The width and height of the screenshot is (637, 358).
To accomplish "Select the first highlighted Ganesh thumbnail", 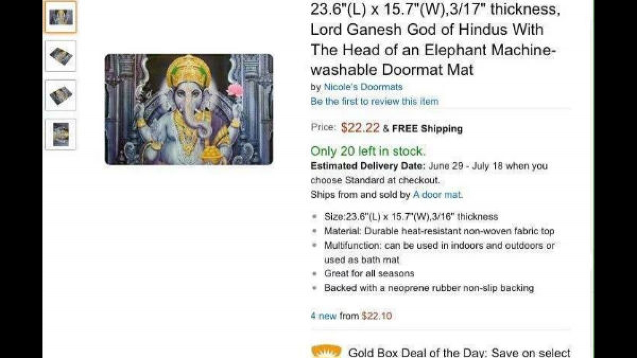I will 61,17.
